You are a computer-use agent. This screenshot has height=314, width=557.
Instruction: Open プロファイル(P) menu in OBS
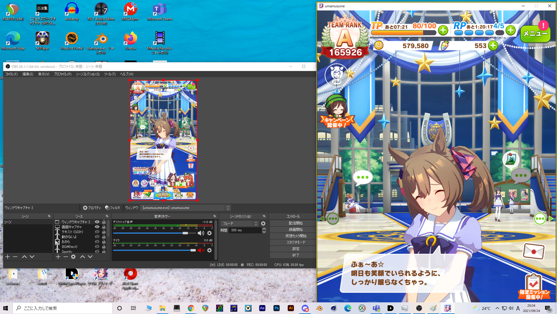tap(63, 74)
